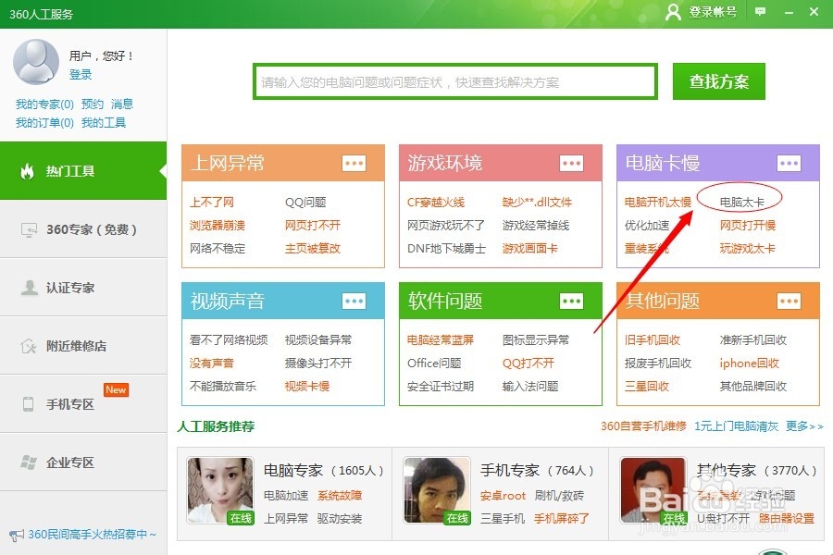Switch to the 视频声音 category section
The height and width of the screenshot is (555, 833).
(x=225, y=301)
